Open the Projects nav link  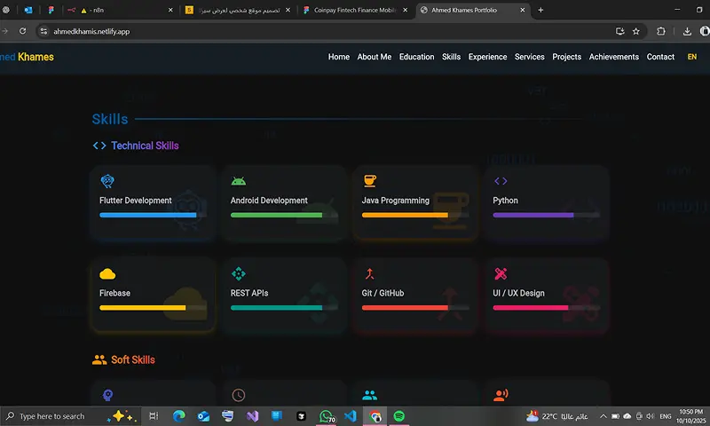point(566,57)
